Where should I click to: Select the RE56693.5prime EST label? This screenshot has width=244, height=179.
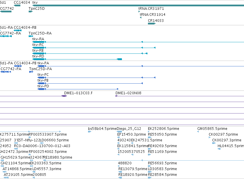(x=162, y=163)
